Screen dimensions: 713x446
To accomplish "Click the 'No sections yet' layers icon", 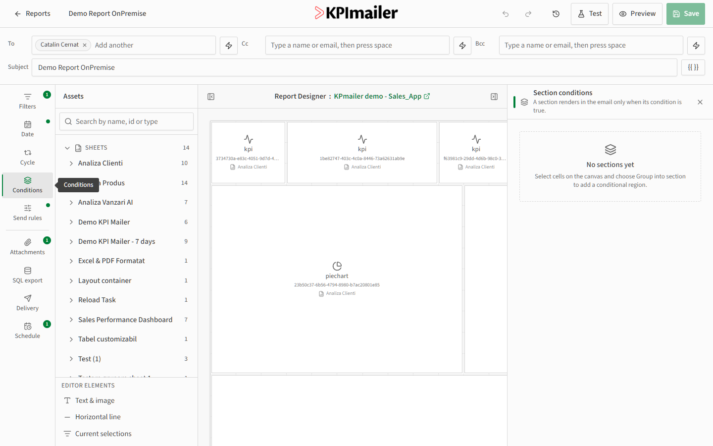I will pyautogui.click(x=611, y=150).
